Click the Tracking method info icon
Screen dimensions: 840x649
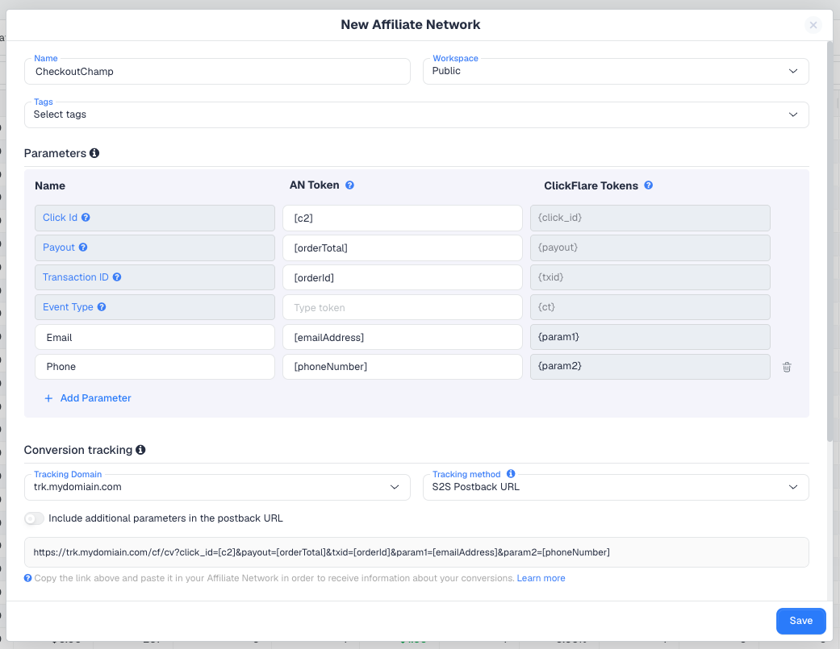click(511, 473)
